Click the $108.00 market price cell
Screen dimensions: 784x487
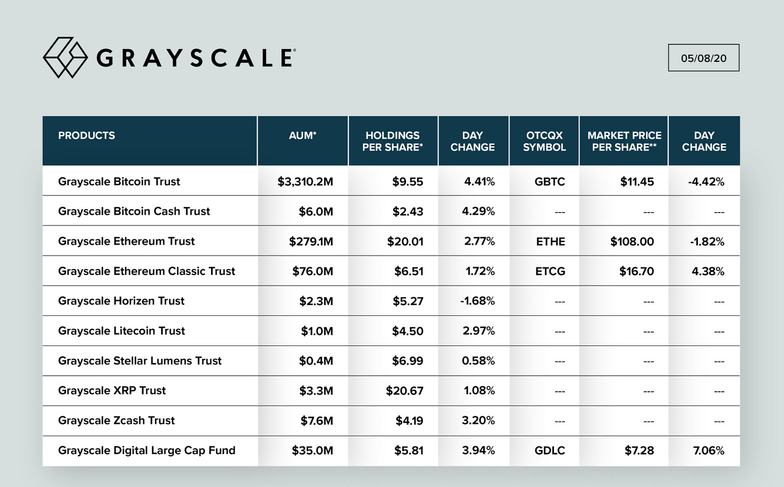[632, 242]
